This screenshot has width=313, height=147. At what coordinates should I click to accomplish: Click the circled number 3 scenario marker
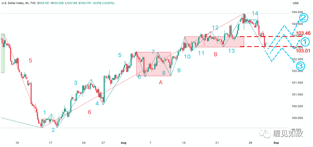coord(301,66)
